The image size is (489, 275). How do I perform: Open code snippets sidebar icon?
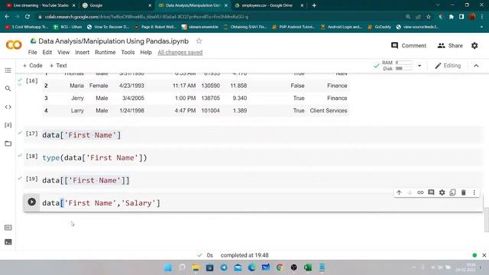[x=8, y=107]
